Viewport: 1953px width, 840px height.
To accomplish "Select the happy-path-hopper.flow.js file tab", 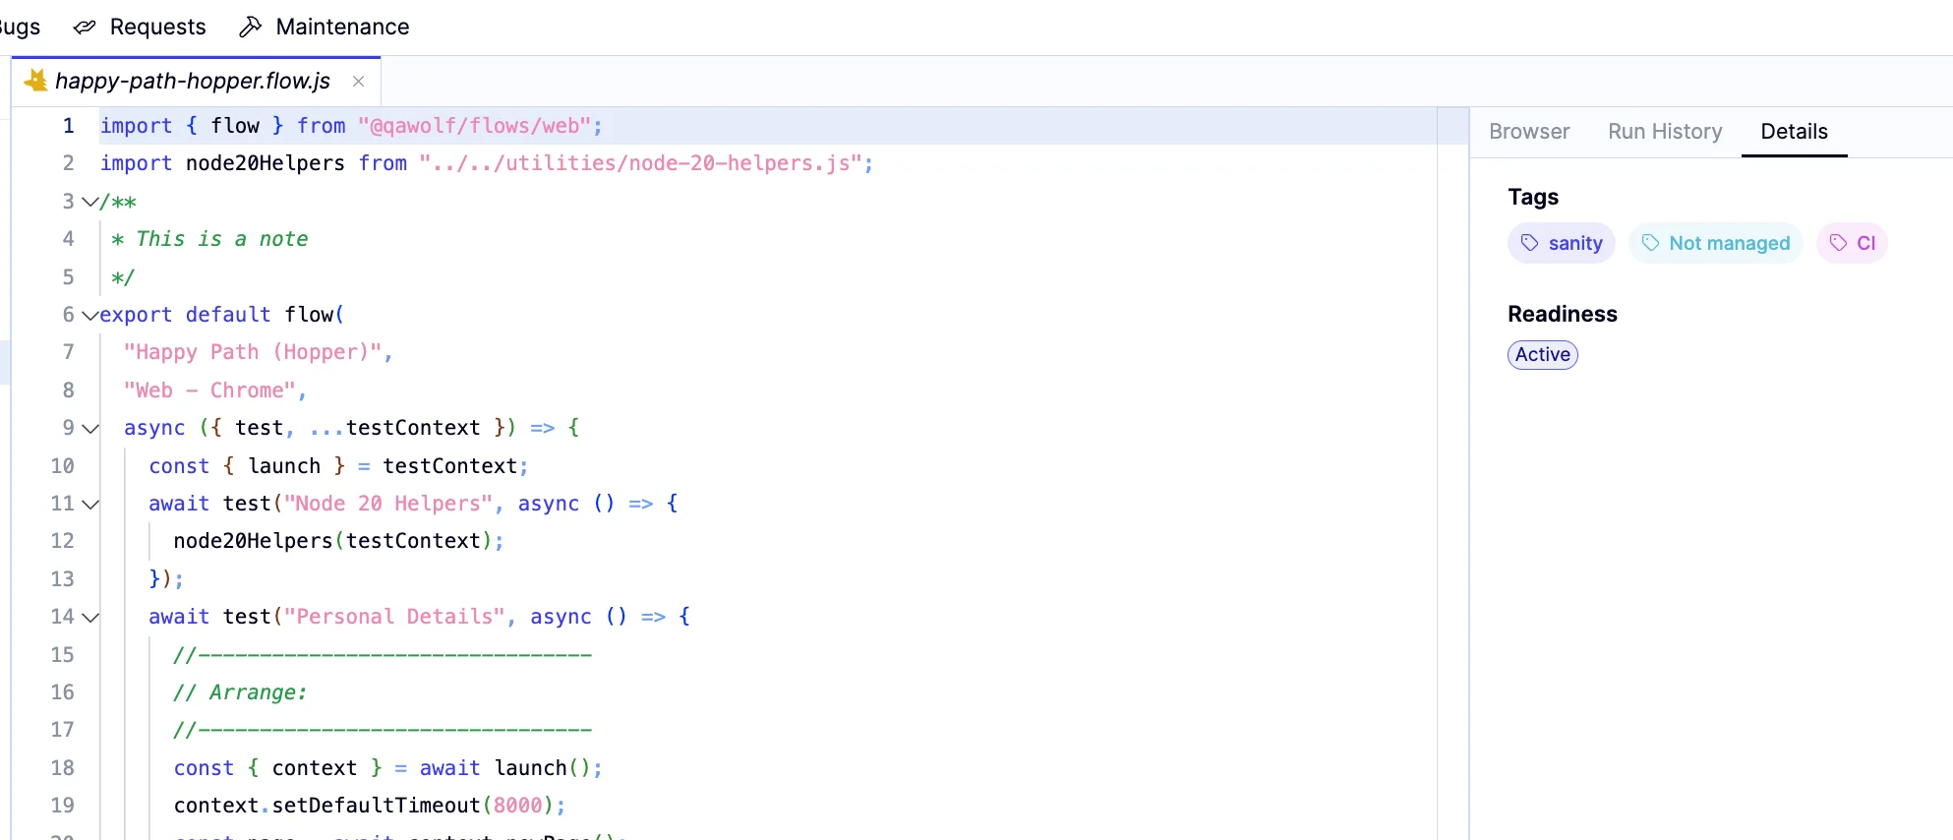I will [196, 81].
